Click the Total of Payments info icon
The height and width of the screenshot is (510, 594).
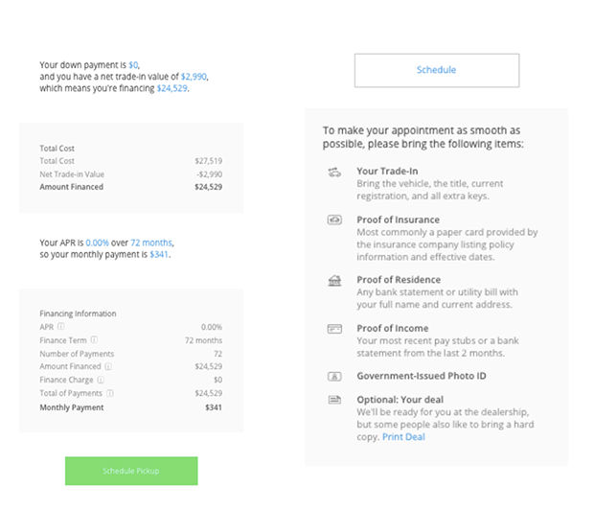pyautogui.click(x=111, y=393)
